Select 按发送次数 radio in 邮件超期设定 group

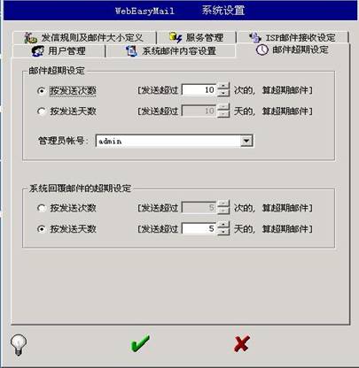pos(42,91)
